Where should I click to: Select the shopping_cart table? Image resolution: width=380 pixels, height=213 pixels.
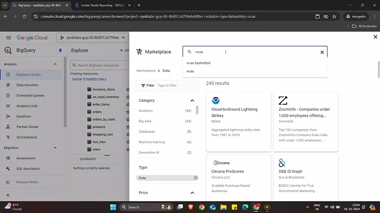click(x=102, y=134)
